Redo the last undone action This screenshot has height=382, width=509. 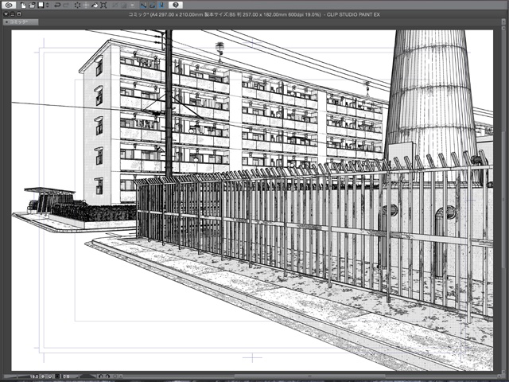66,6
